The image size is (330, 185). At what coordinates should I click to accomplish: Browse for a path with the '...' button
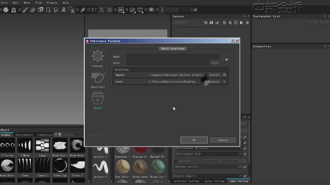(x=214, y=63)
